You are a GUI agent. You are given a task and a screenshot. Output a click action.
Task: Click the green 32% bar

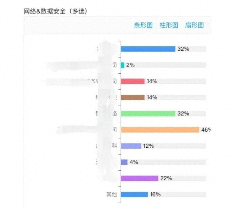point(148,114)
